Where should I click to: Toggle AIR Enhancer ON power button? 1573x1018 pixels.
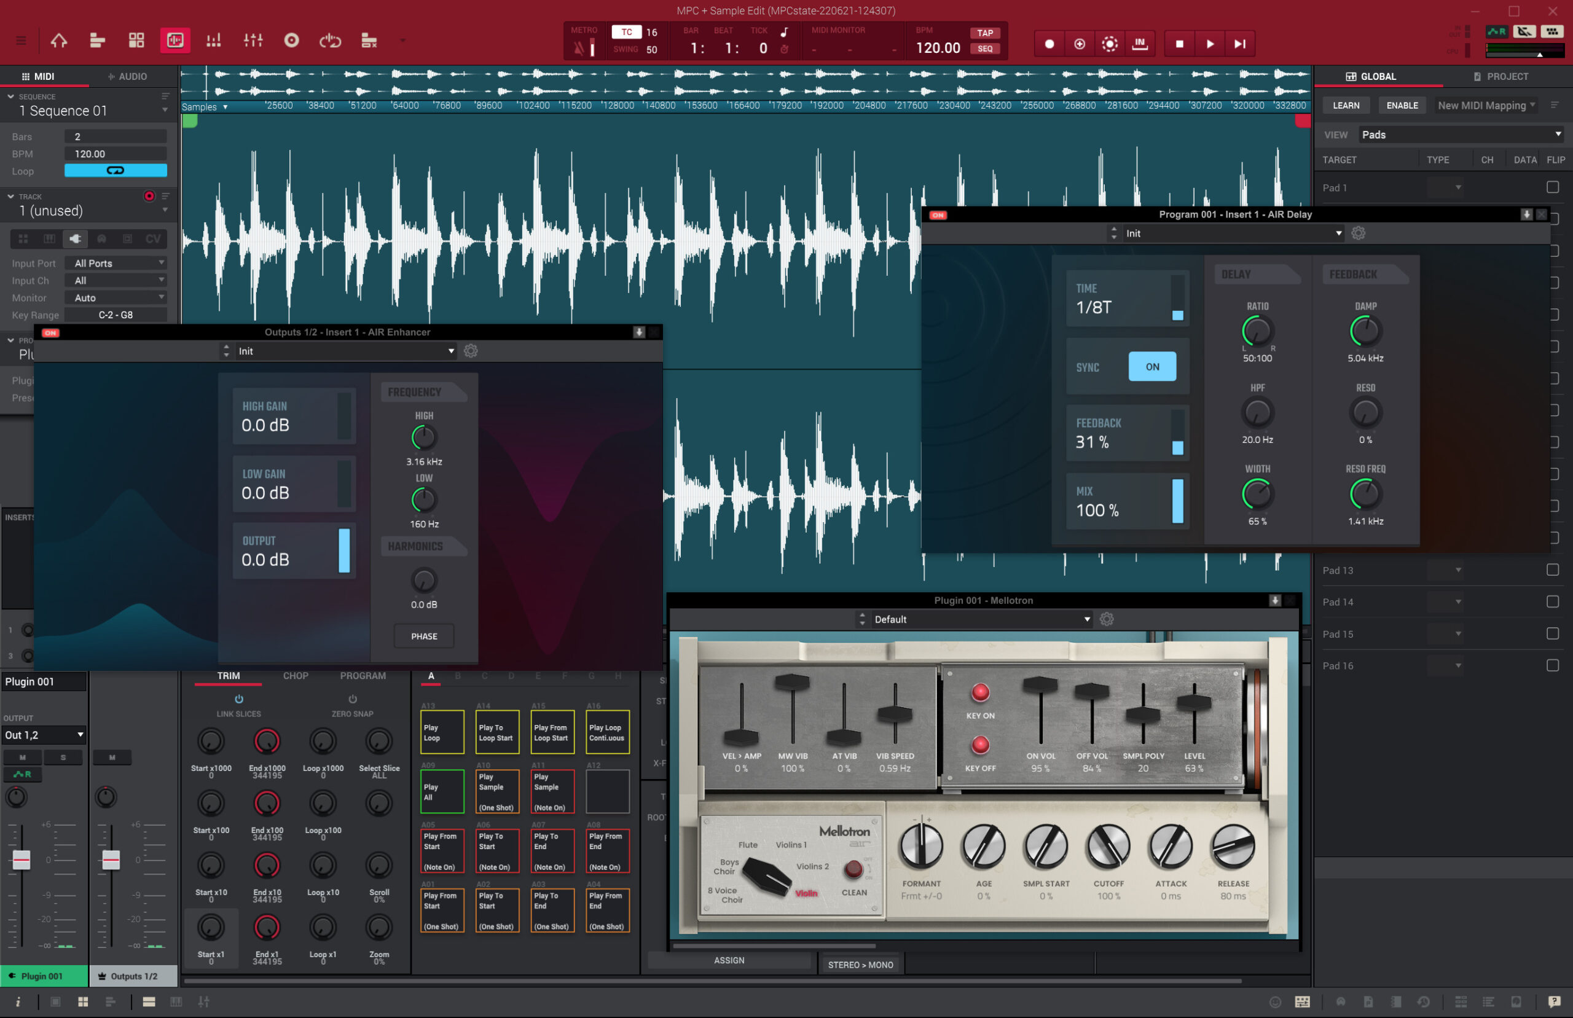coord(50,333)
